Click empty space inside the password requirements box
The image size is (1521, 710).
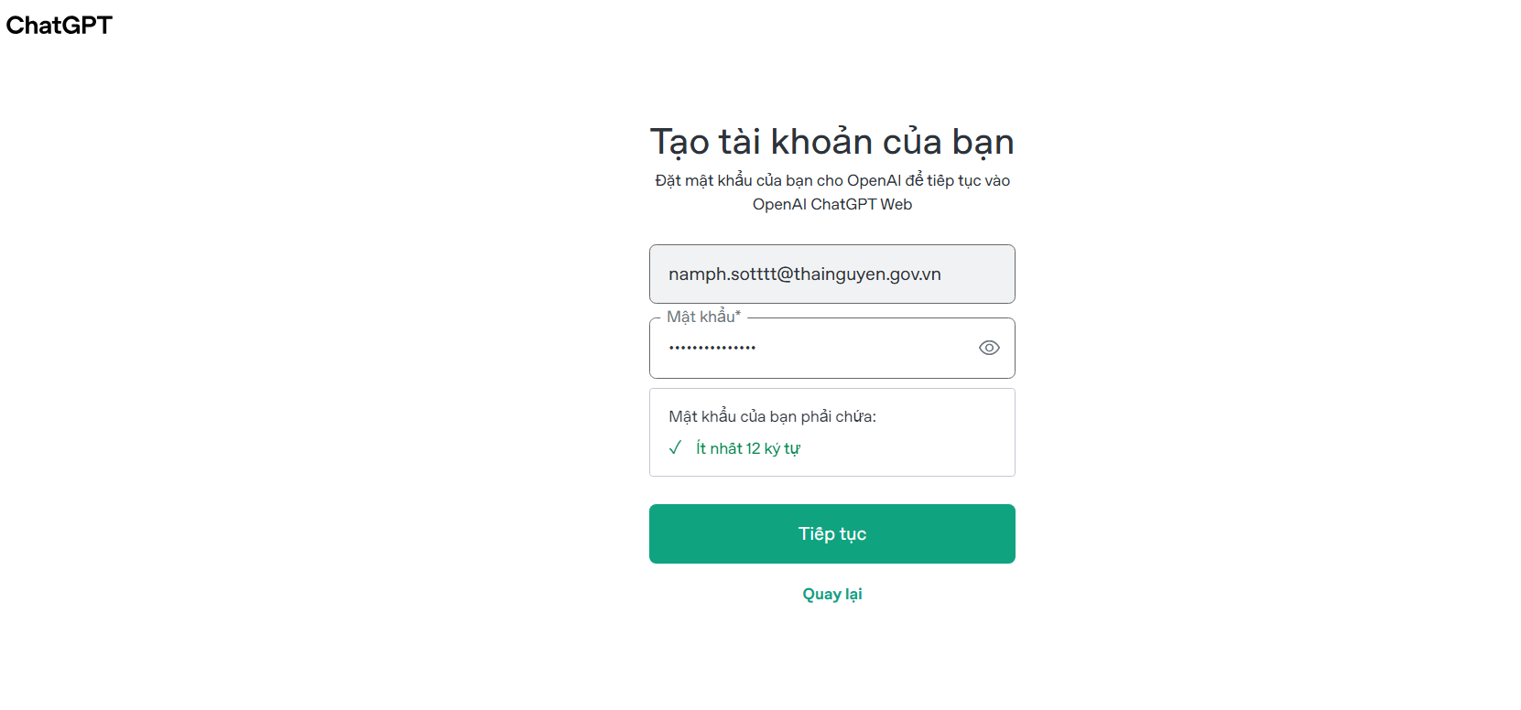[x=916, y=447]
